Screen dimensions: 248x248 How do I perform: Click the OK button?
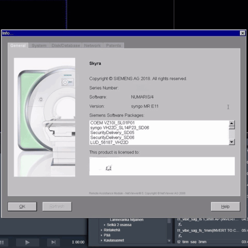22,206
